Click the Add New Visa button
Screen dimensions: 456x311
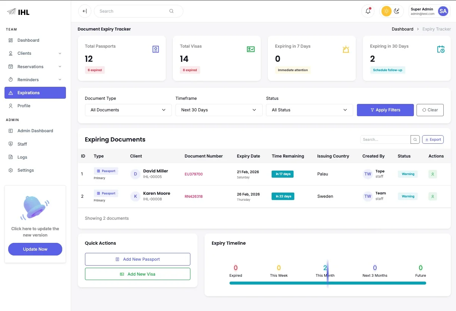(137, 274)
